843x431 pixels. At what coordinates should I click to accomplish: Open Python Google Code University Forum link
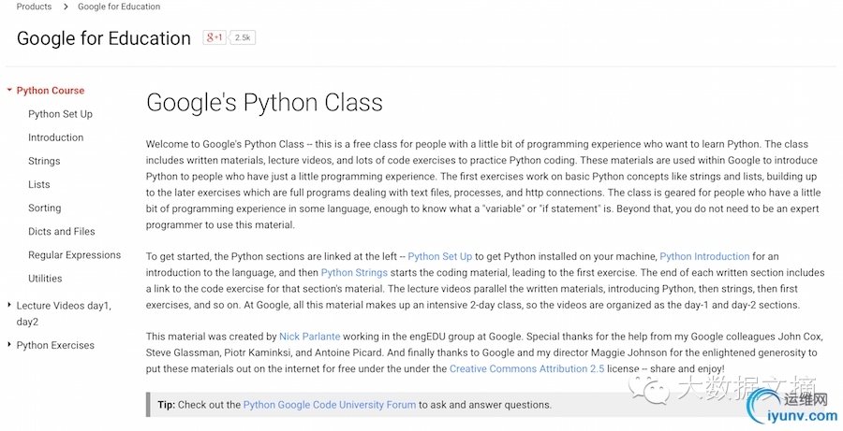330,405
